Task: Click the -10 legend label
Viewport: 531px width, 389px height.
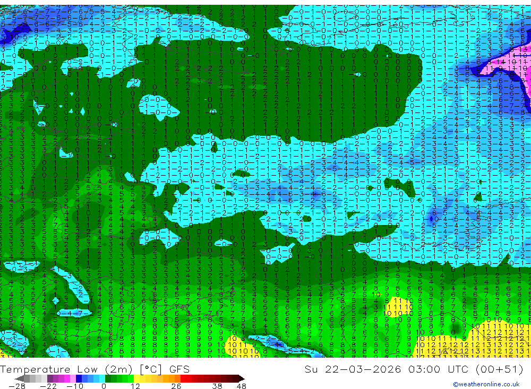Action: point(75,386)
